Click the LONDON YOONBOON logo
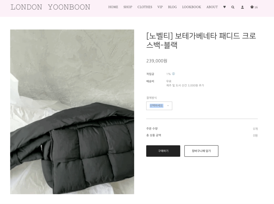The width and height of the screenshot is (274, 204). 50,7
